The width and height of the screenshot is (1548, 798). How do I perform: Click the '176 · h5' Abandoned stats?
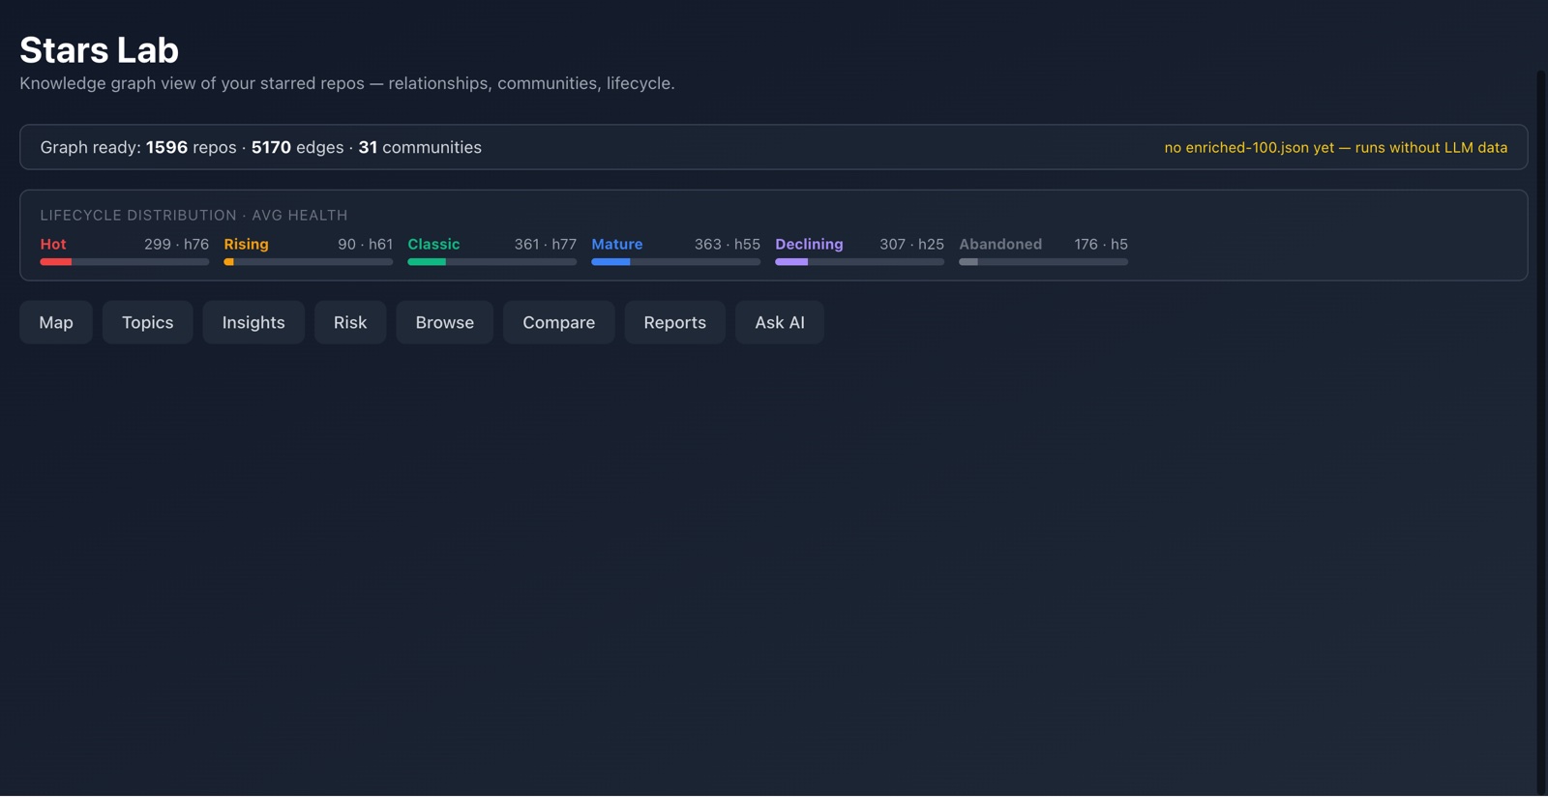tap(1101, 244)
